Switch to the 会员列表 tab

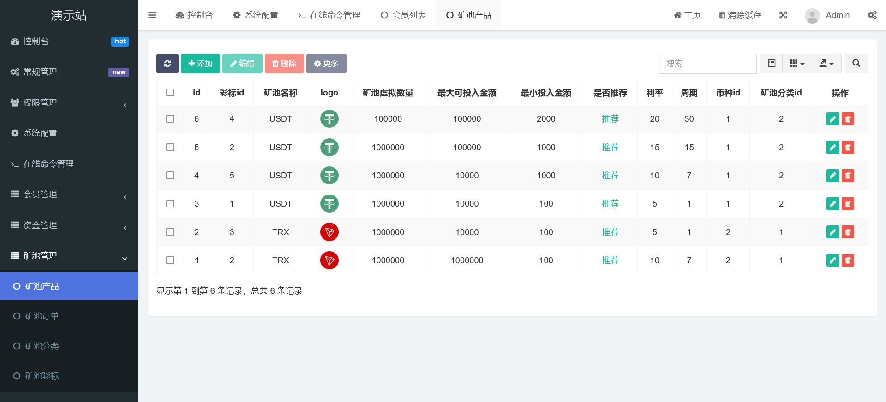(x=403, y=15)
